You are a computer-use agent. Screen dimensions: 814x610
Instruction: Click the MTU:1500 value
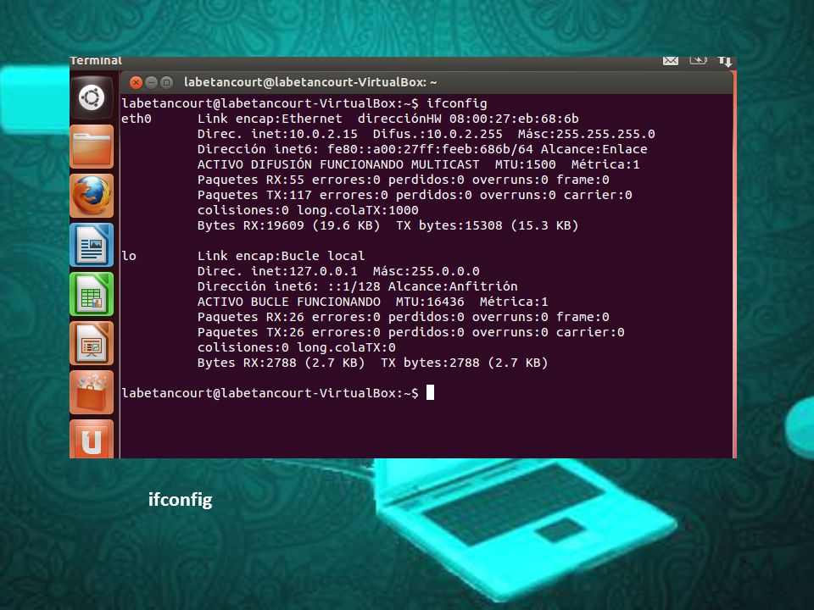[526, 164]
